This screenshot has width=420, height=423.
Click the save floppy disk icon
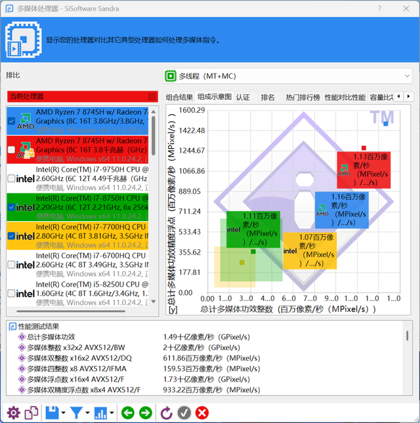click(52, 413)
